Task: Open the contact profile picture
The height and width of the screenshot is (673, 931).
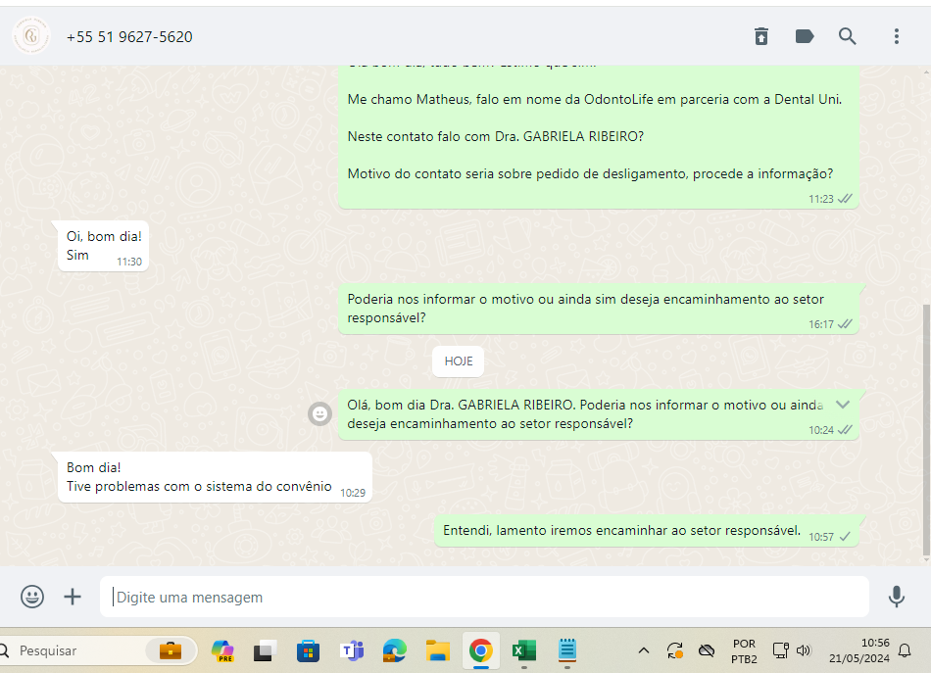Action: coord(31,36)
